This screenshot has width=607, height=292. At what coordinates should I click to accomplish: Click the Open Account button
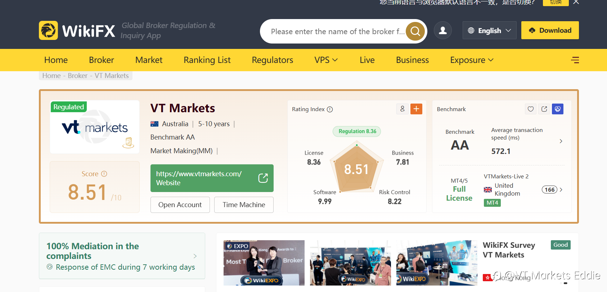click(180, 205)
